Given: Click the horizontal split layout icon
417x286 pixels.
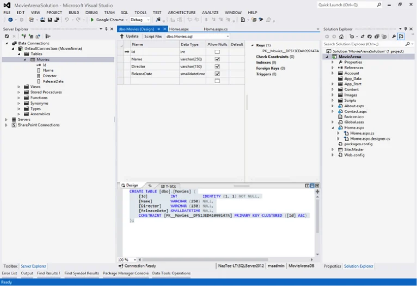Looking at the screenshot, I should pyautogui.click(x=312, y=186).
